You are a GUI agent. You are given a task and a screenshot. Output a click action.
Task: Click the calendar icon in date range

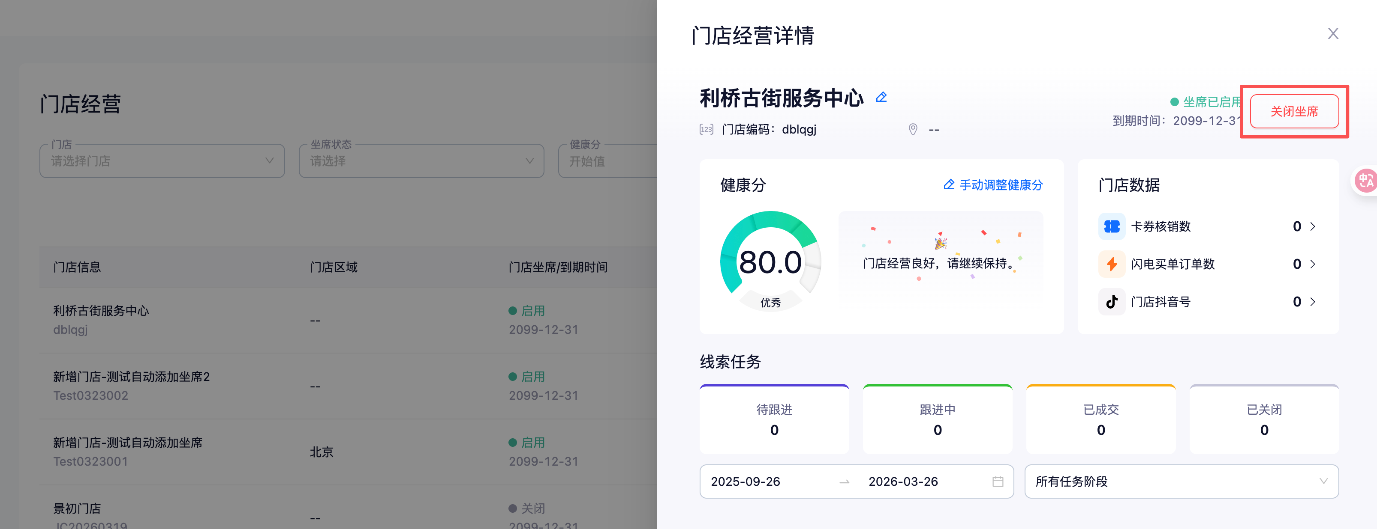[x=998, y=481]
